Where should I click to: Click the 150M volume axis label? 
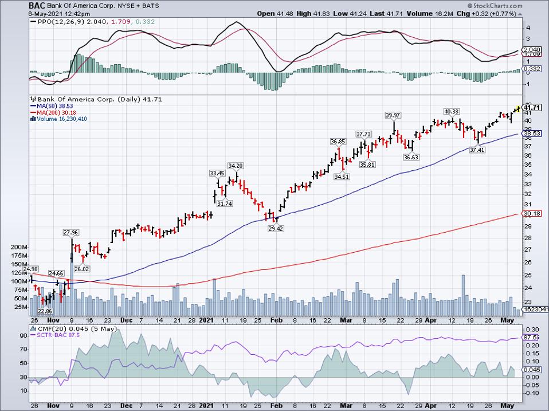pos(19,264)
